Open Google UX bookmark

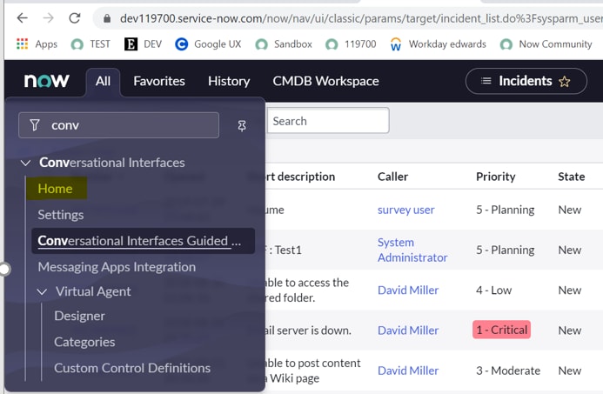(209, 43)
